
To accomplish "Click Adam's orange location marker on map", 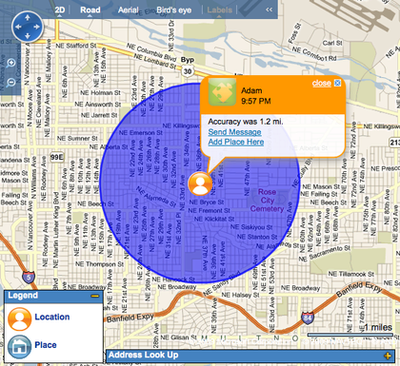I will pos(200,184).
